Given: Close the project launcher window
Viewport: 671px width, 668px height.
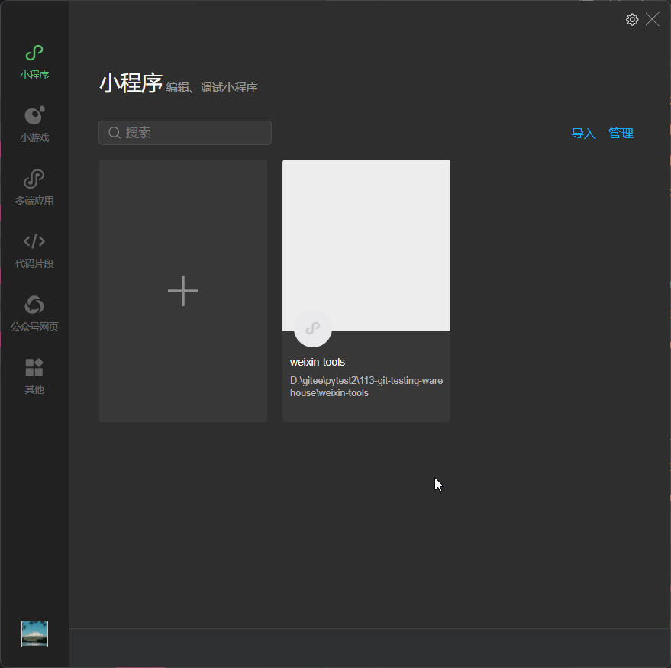Looking at the screenshot, I should click(652, 19).
